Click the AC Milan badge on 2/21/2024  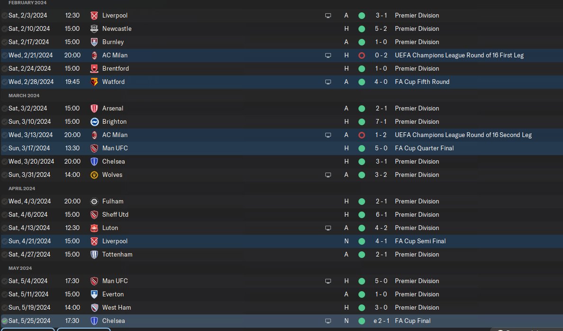[x=94, y=55]
